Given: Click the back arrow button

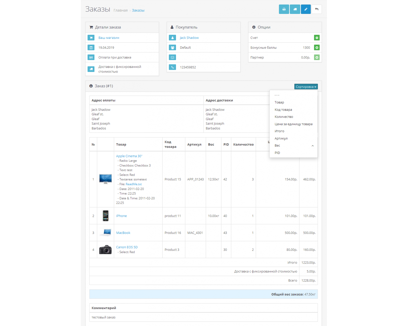Looking at the screenshot, I should tap(317, 9).
